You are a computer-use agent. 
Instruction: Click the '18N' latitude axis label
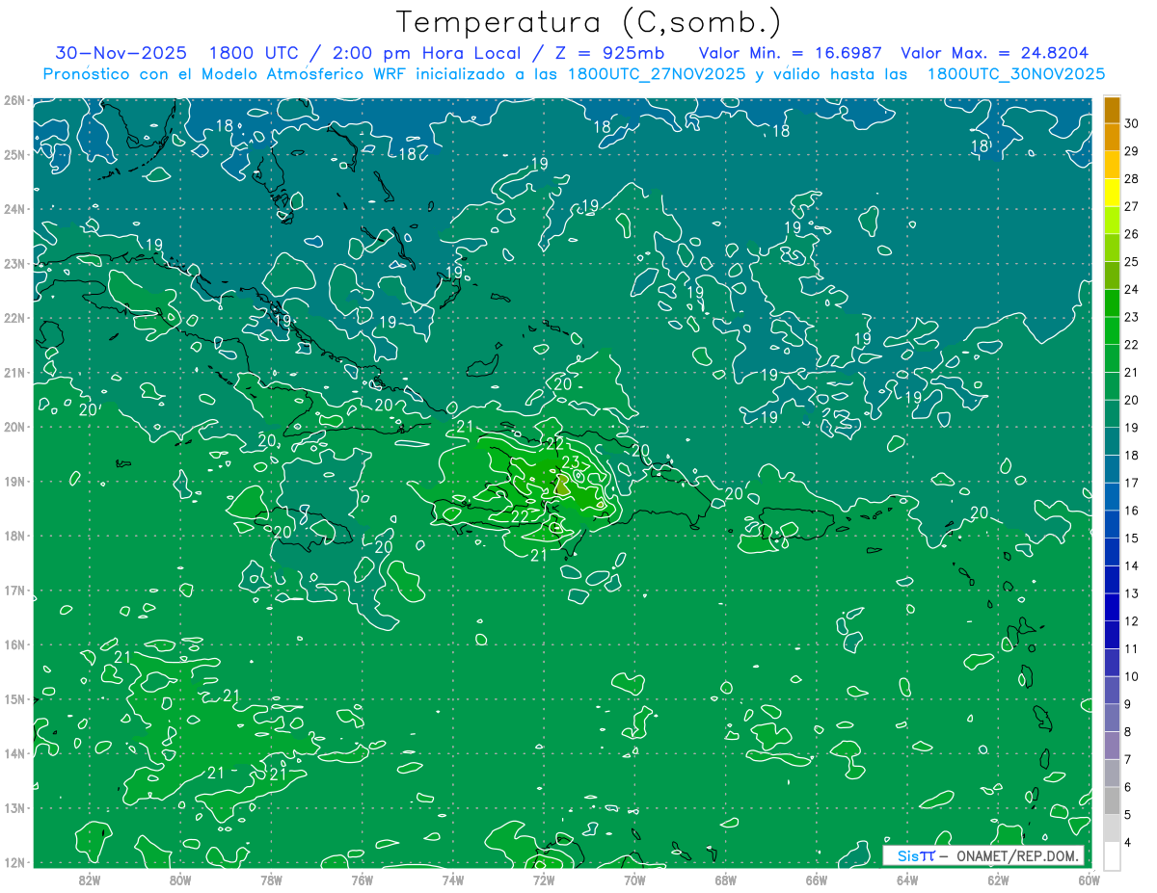click(x=14, y=536)
